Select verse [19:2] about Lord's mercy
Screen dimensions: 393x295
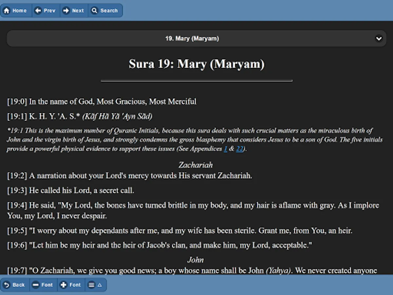click(x=130, y=176)
